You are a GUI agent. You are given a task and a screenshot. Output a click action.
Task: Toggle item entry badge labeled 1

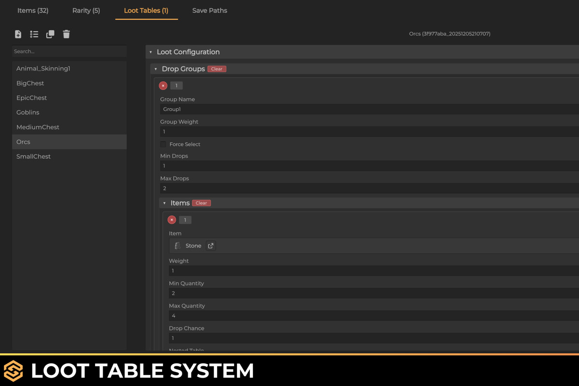tap(185, 220)
